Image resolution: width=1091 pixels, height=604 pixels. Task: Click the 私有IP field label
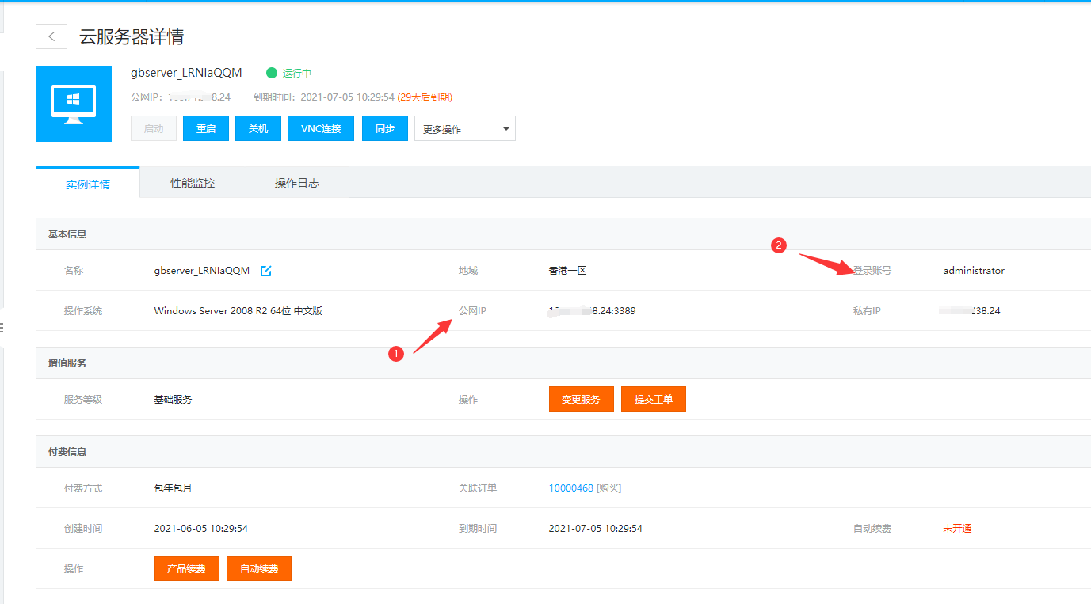click(x=867, y=311)
